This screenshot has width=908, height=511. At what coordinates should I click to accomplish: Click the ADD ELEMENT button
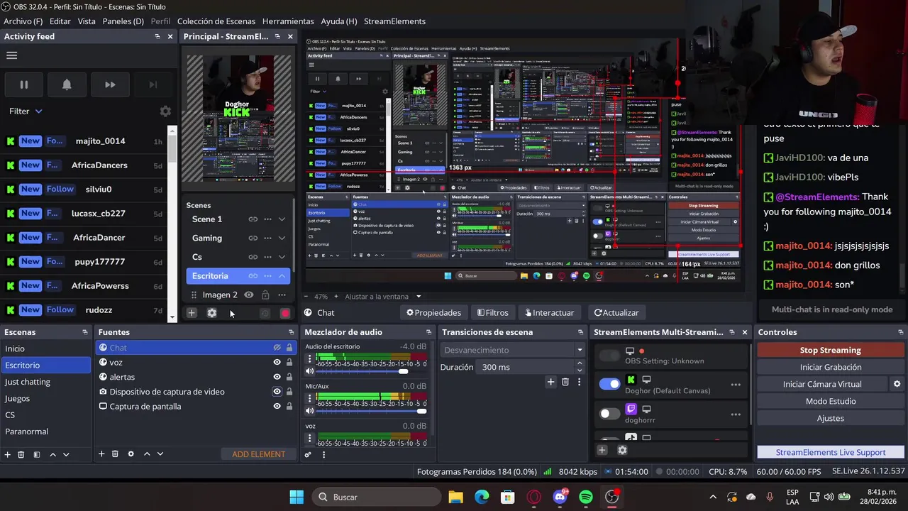(x=258, y=454)
